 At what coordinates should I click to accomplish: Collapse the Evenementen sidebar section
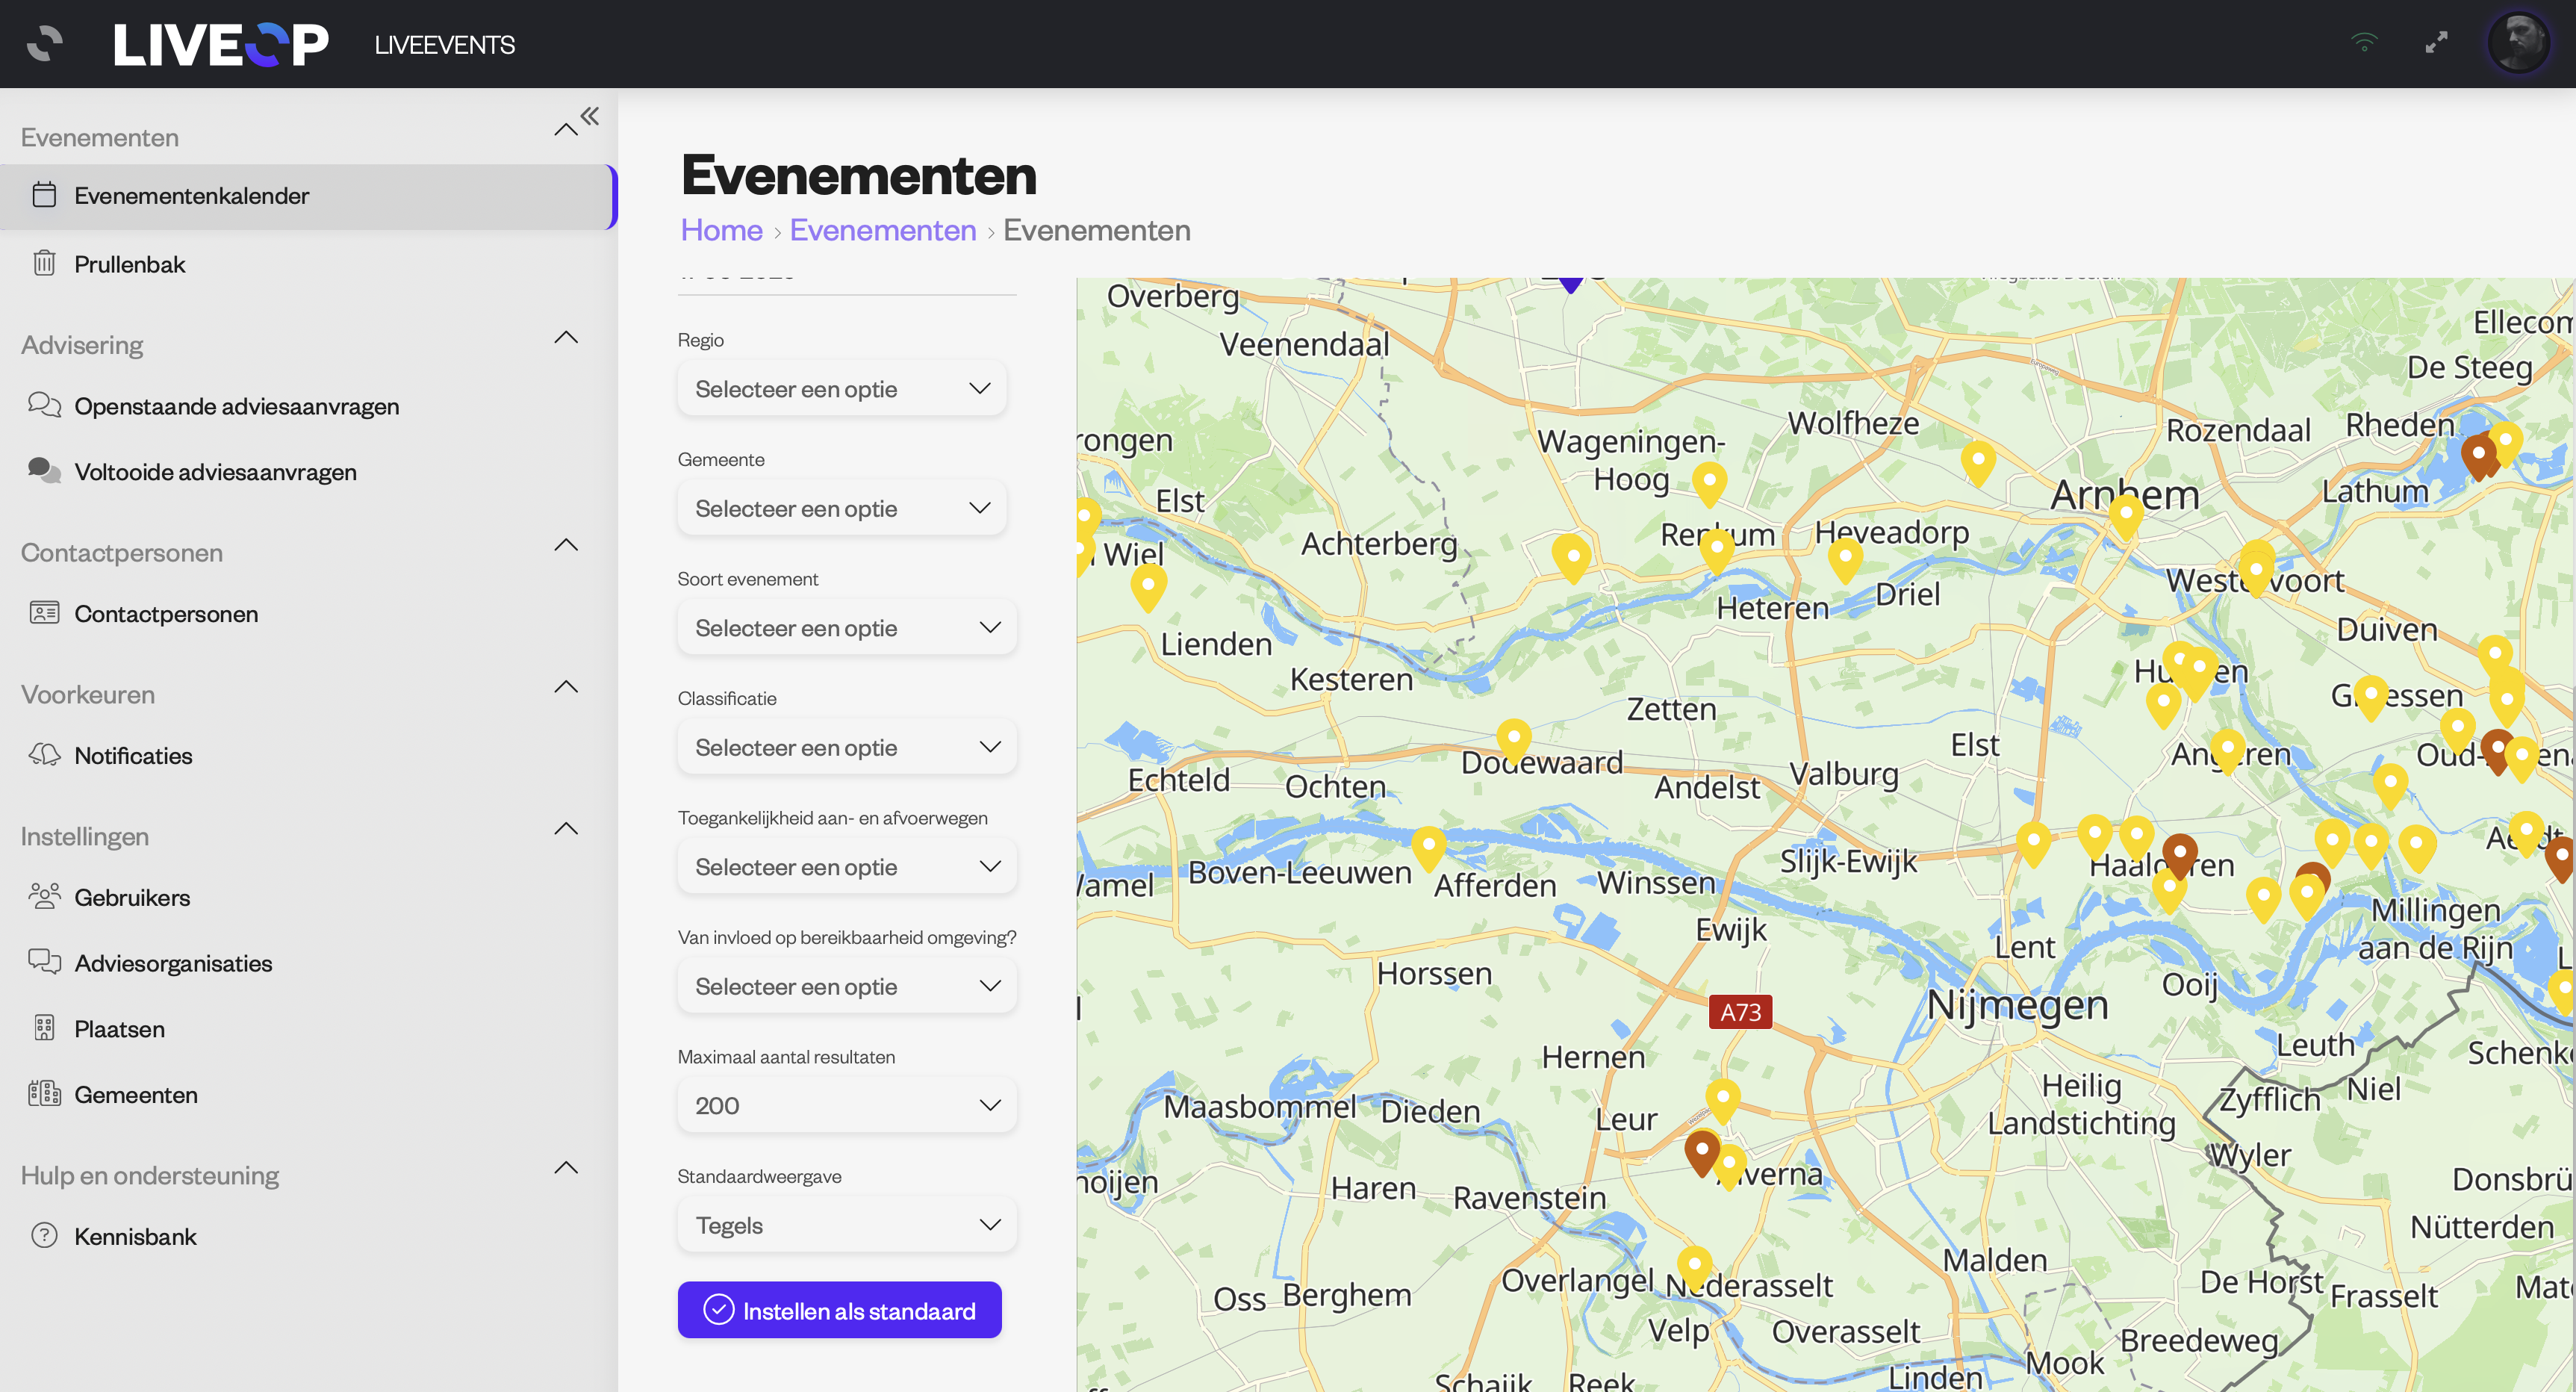click(566, 130)
